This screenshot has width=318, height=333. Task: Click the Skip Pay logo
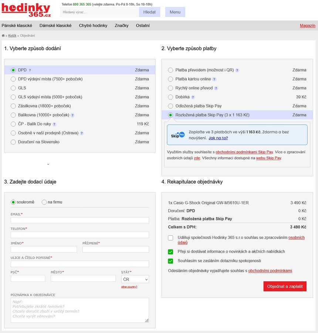177,135
